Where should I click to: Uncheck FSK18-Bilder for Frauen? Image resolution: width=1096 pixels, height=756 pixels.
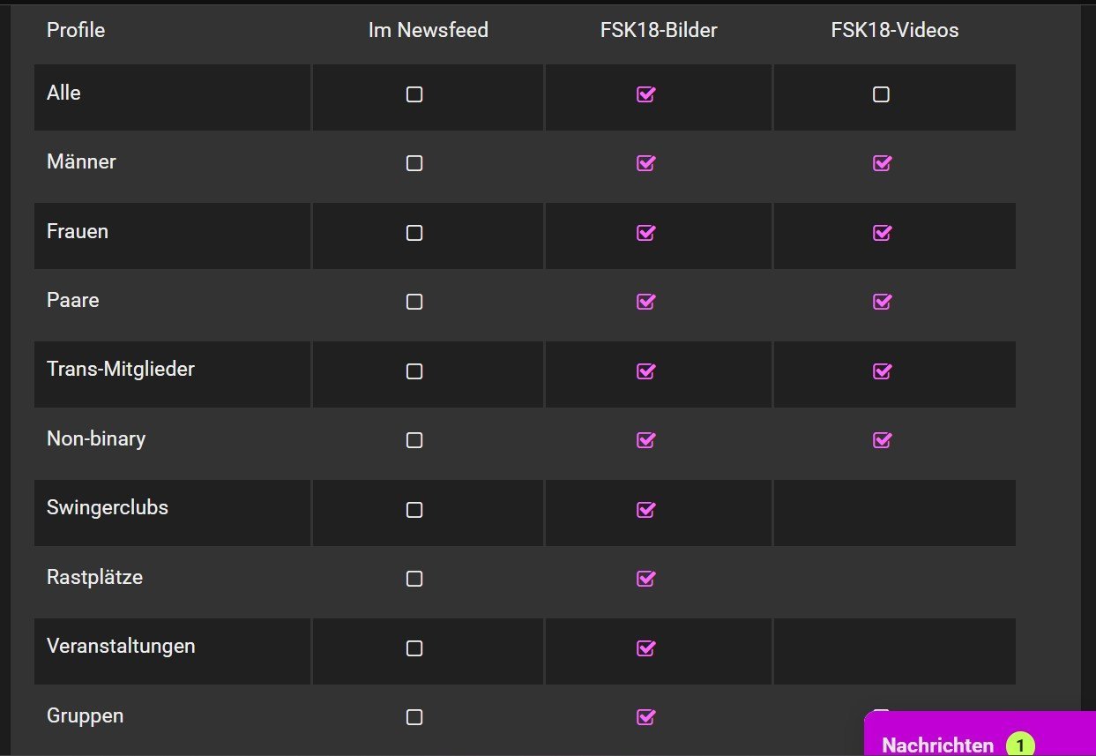coord(645,233)
